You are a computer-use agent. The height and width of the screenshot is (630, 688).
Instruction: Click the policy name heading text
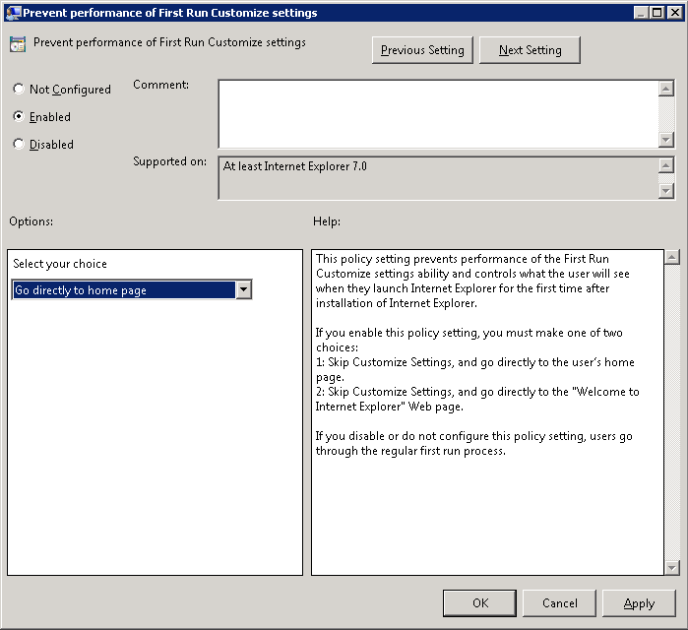click(x=170, y=42)
